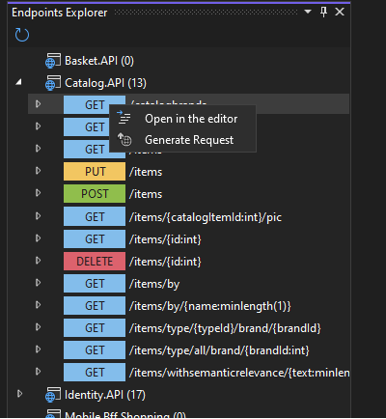Select /items/{id:int} path next to DELETE

coord(165,262)
